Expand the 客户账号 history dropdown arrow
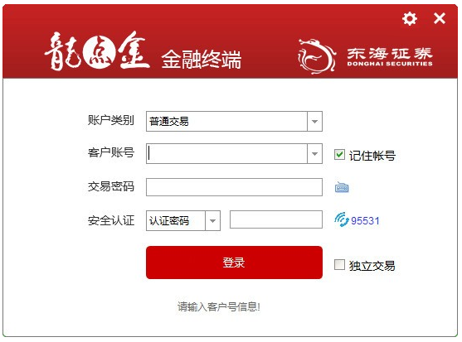 [x=314, y=154]
